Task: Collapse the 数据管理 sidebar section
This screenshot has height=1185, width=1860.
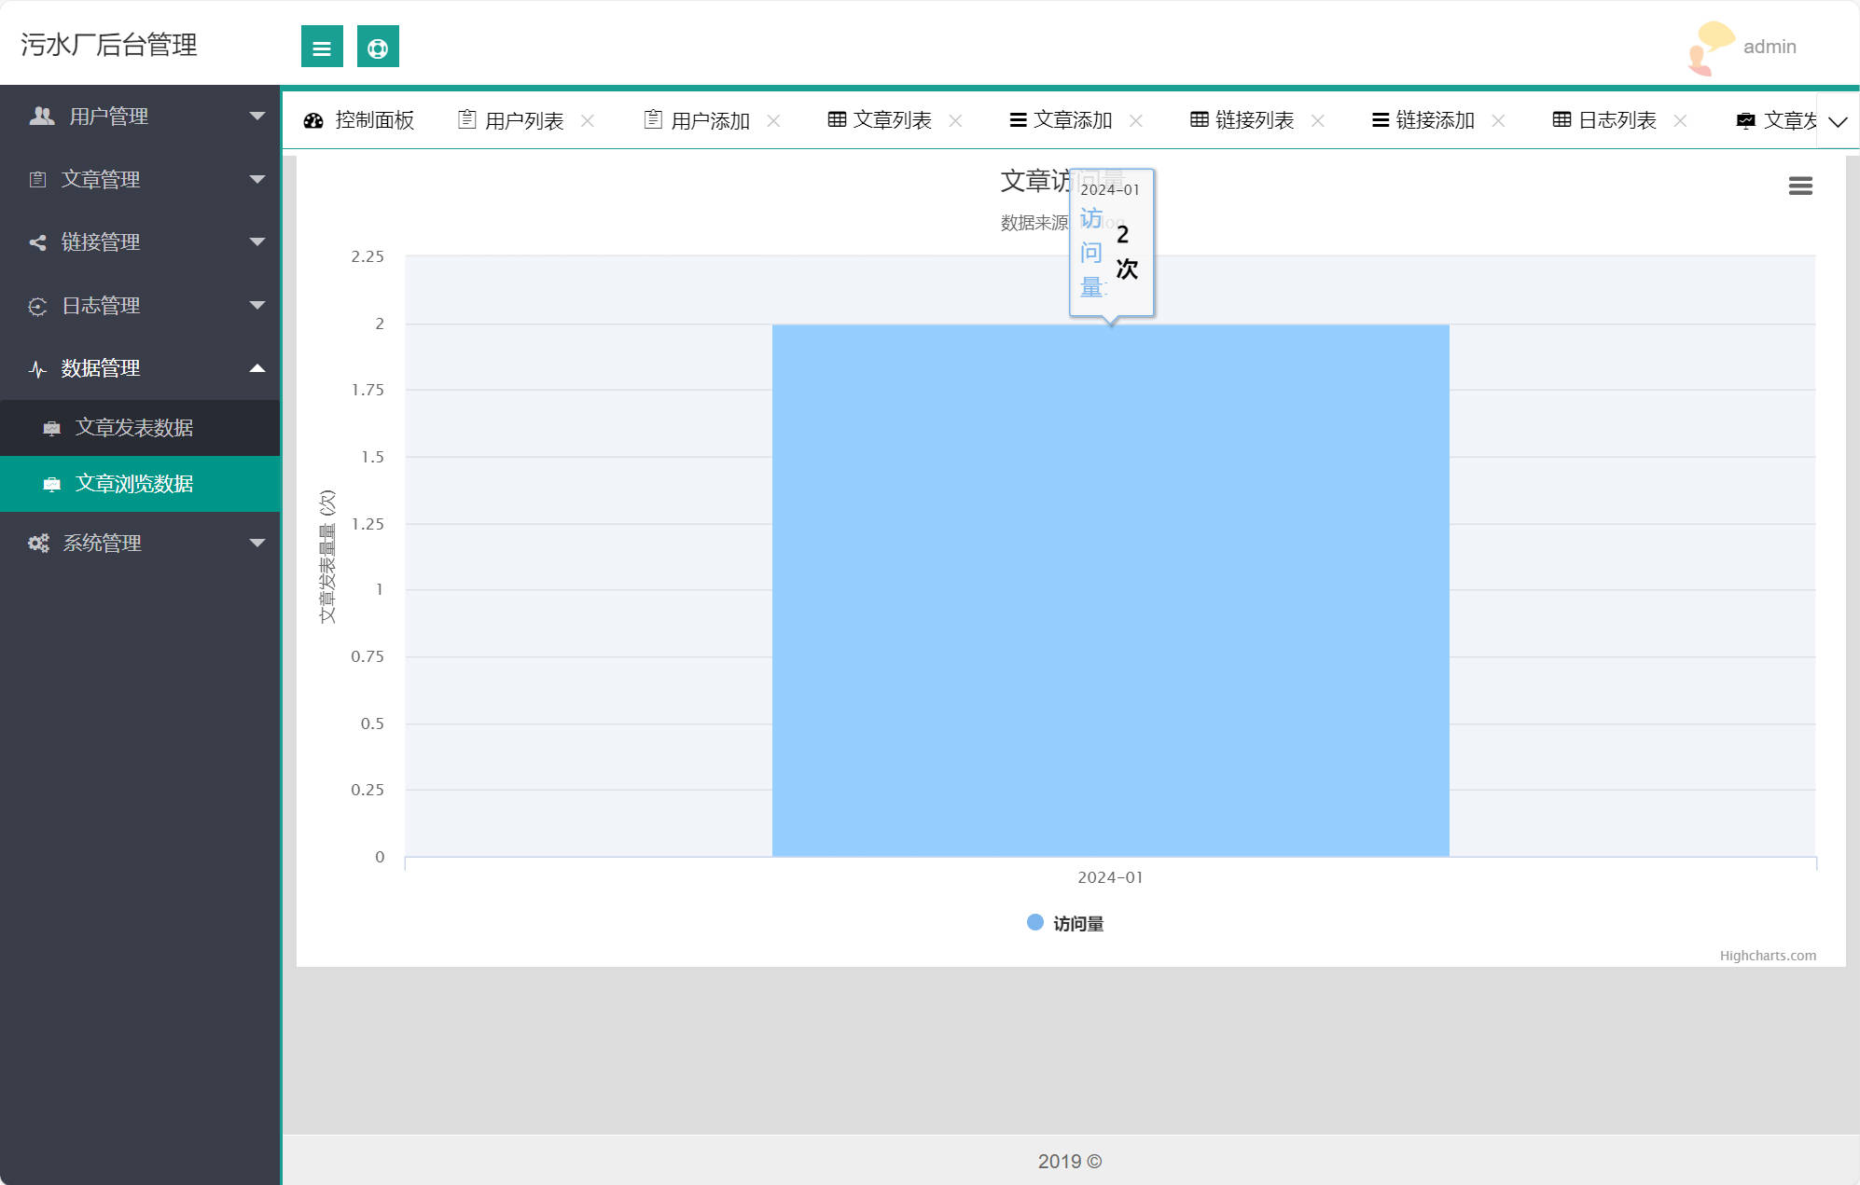Action: point(257,368)
